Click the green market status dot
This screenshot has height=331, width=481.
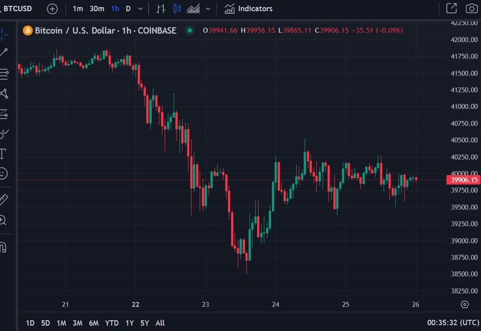click(x=190, y=30)
